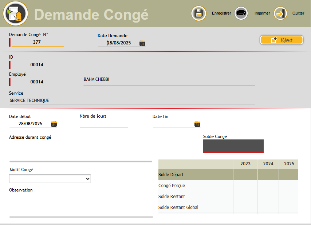Image resolution: width=311 pixels, height=225 pixels.
Task: Click the Demande Congé application logo icon
Action: [15, 13]
